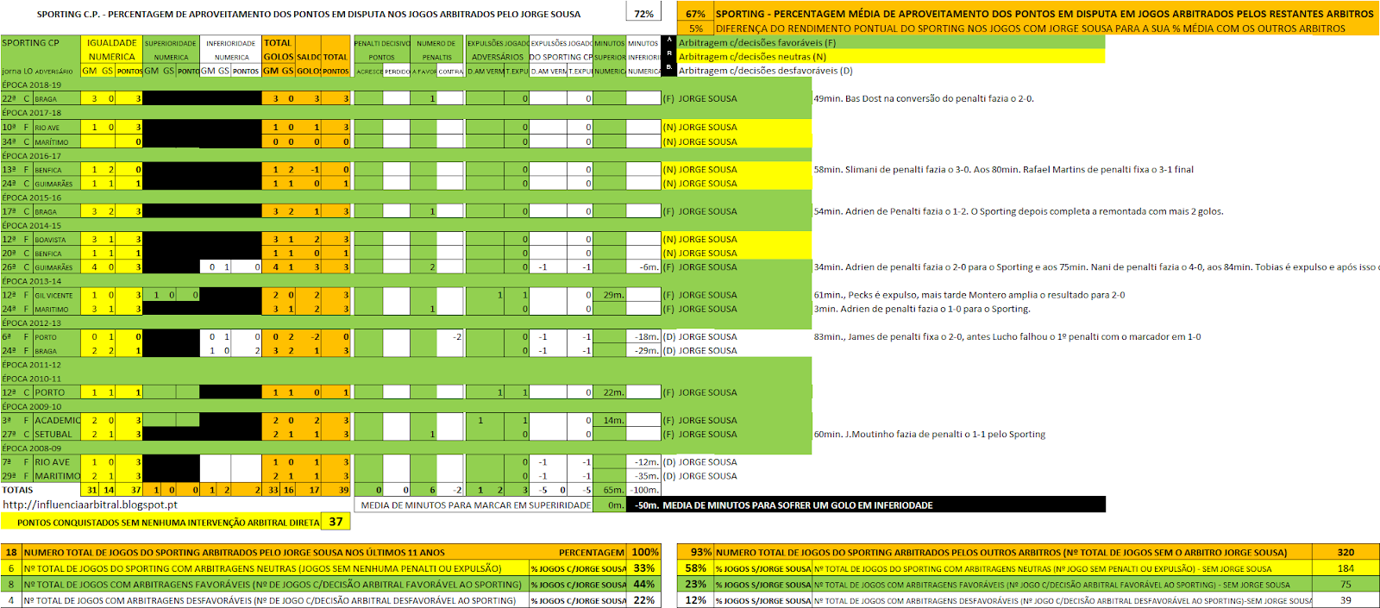
Task: Select the '54min. Adrien de Penalti' comment
Action: [x=1019, y=211]
